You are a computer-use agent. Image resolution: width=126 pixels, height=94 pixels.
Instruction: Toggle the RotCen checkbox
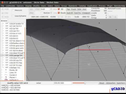pos(42,13)
